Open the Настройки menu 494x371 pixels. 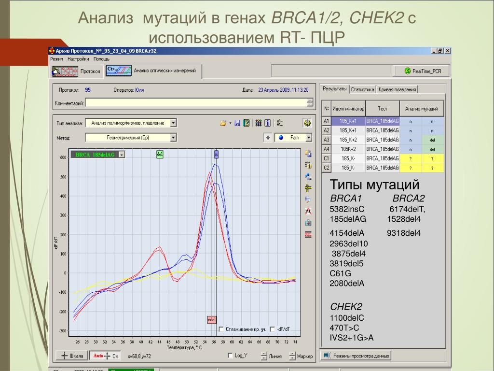[x=78, y=59]
